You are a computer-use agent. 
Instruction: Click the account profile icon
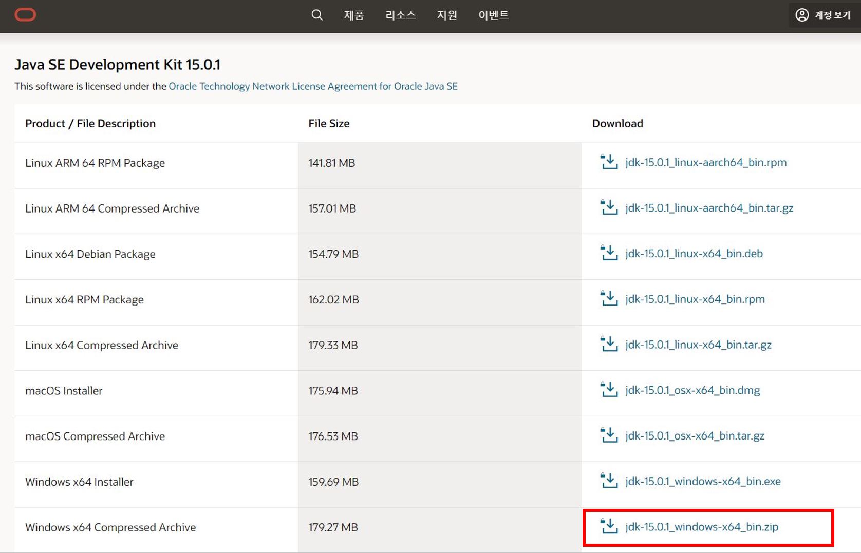[x=802, y=15]
